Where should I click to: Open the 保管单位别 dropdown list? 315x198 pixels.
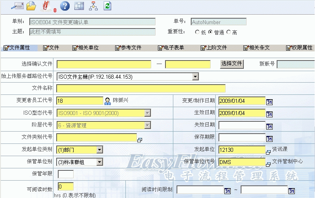pyautogui.click(x=99, y=162)
